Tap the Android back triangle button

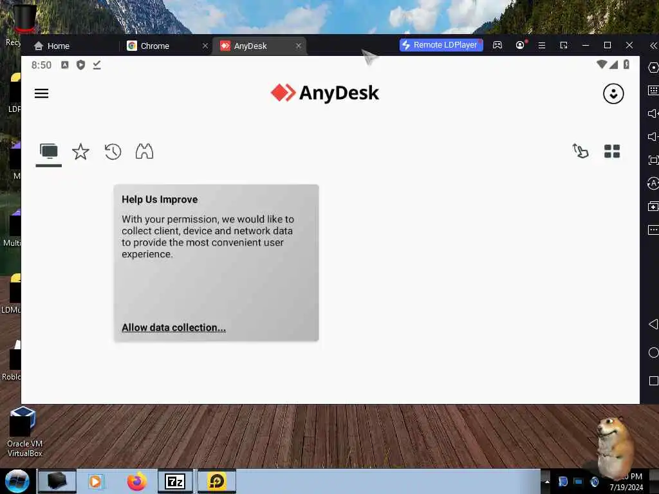[653, 324]
